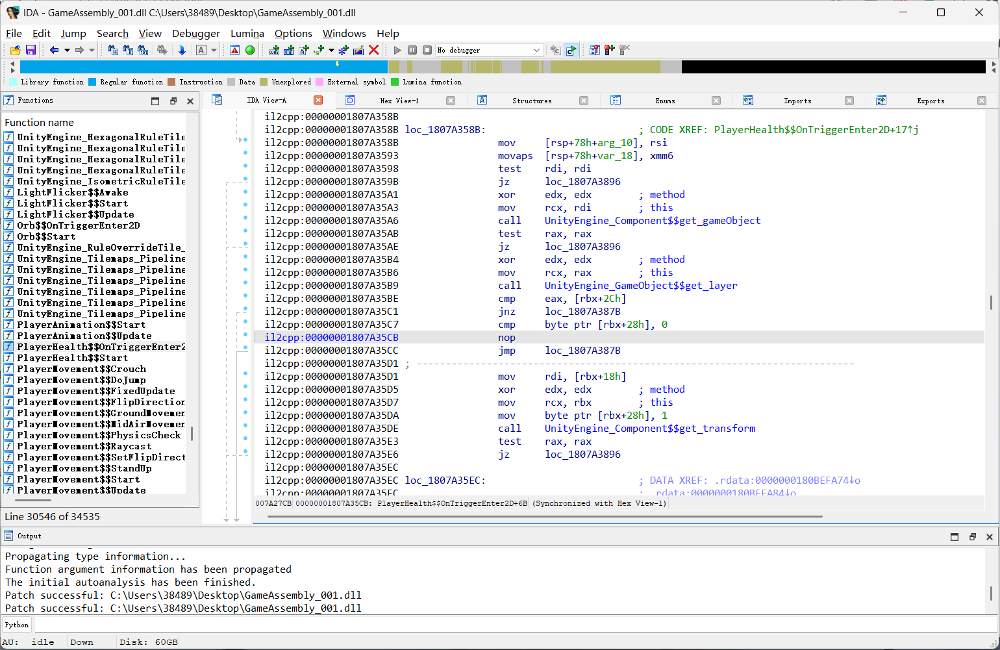Viewport: 1000px width, 650px height.
Task: Switch to the Enums tab
Action: pyautogui.click(x=665, y=101)
